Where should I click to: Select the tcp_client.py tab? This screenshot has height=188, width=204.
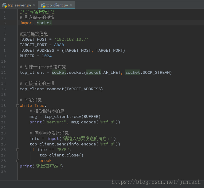(x=56, y=5)
